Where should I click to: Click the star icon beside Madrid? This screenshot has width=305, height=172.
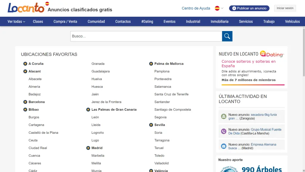(x=88, y=148)
